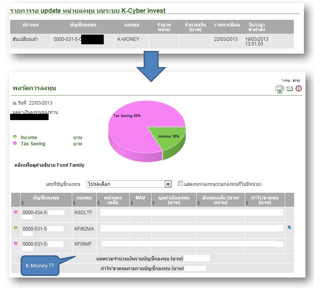Sort by บัญชีกองทุน column arrows
The height and width of the screenshot is (288, 314).
tap(23, 203)
